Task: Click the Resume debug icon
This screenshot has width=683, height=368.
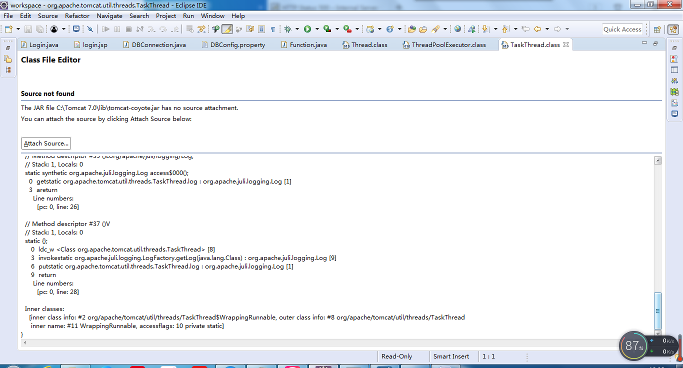Action: (105, 29)
